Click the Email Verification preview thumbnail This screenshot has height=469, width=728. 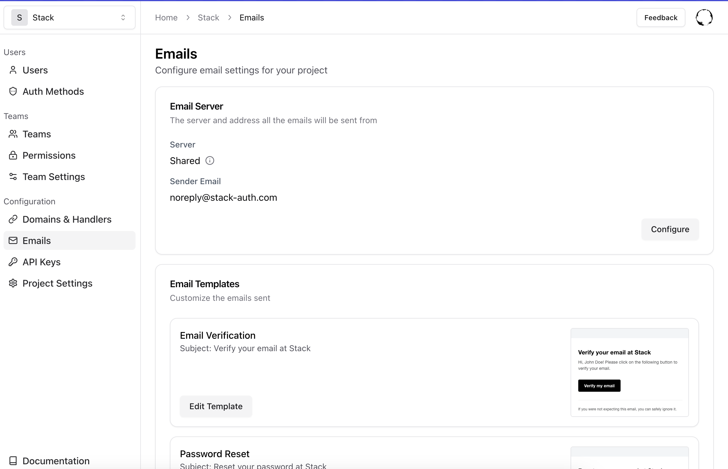[629, 372]
